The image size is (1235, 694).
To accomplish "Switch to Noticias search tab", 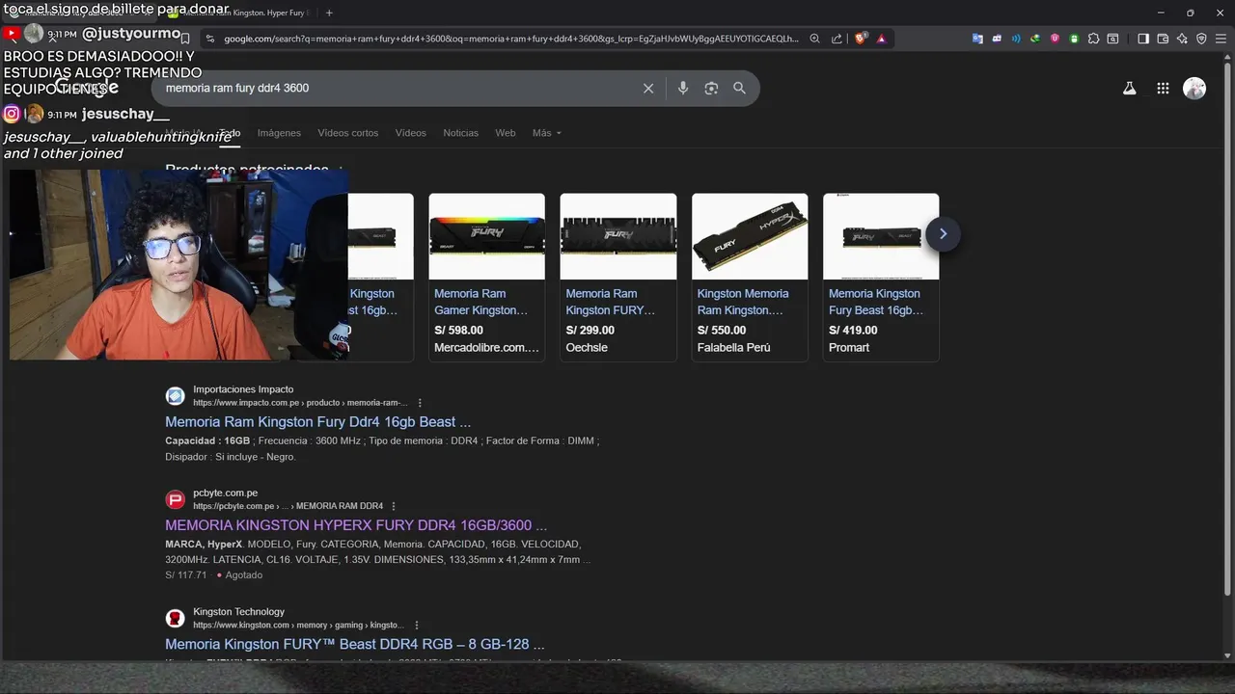I will click(x=460, y=133).
